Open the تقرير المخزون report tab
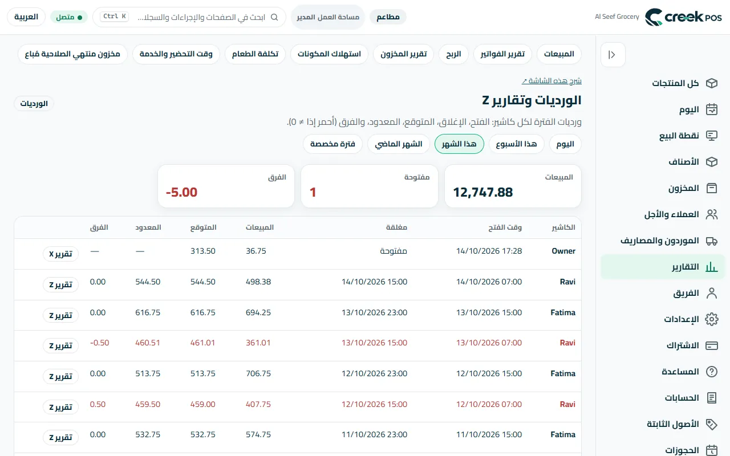 (x=404, y=54)
